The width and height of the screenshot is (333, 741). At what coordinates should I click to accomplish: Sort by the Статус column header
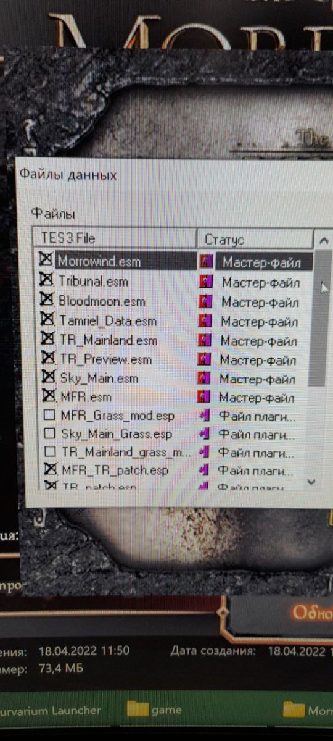click(x=255, y=240)
